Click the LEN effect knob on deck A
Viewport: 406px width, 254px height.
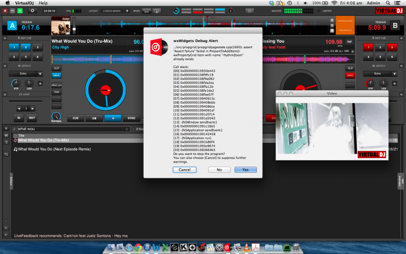(29, 83)
